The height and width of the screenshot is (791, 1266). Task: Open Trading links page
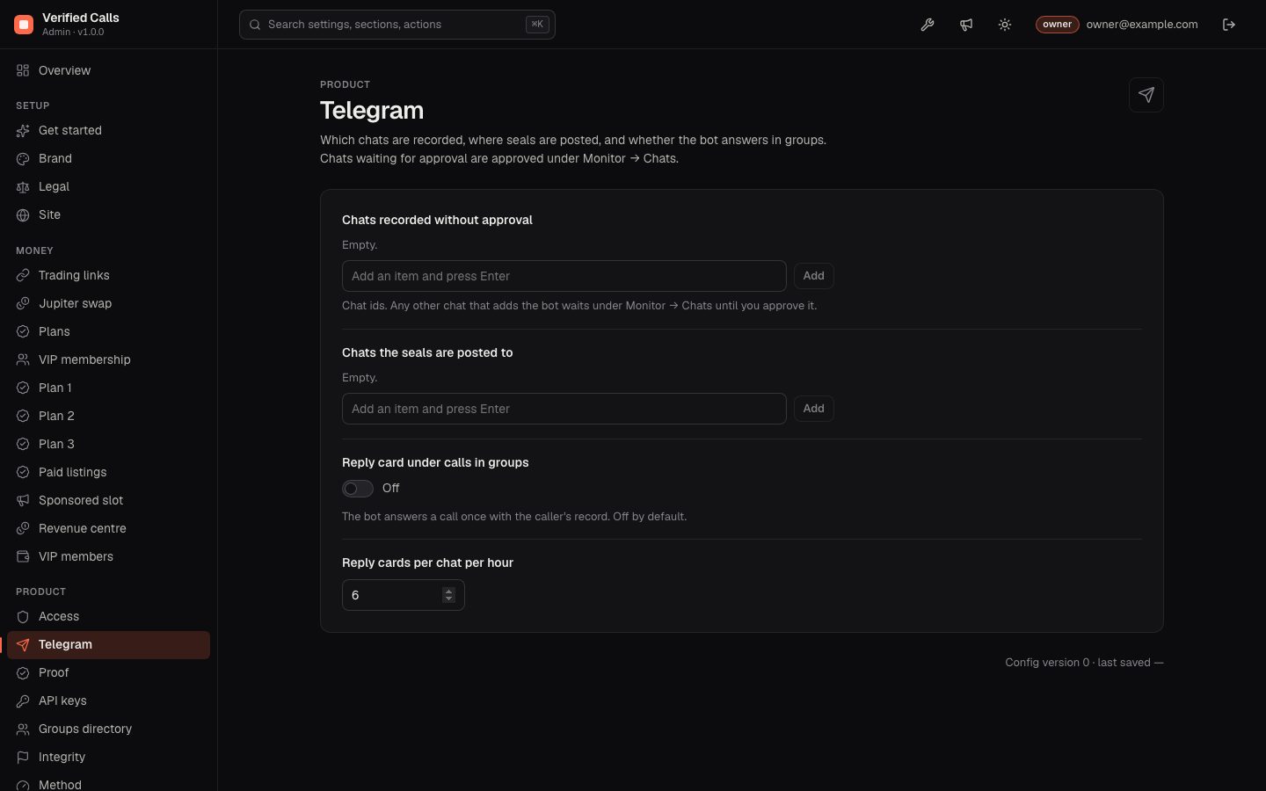click(108, 275)
